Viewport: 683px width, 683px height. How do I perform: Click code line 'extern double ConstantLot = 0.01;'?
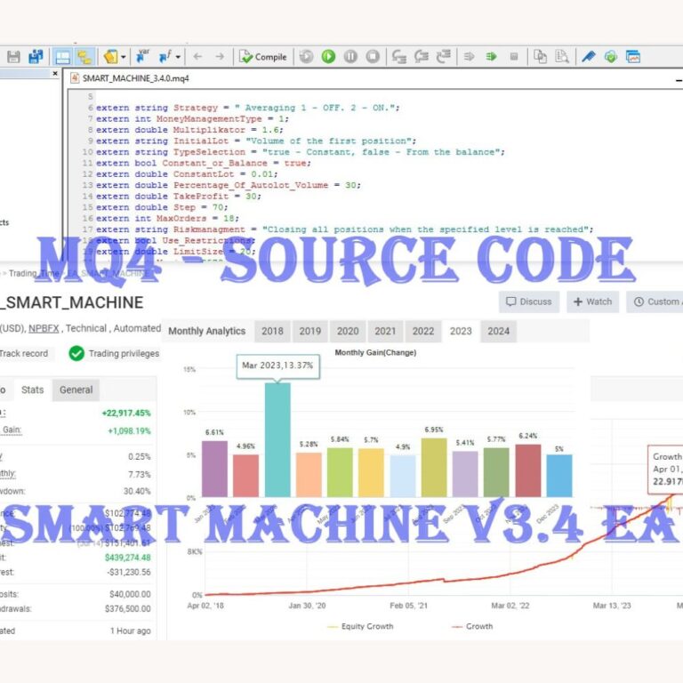[x=187, y=174]
